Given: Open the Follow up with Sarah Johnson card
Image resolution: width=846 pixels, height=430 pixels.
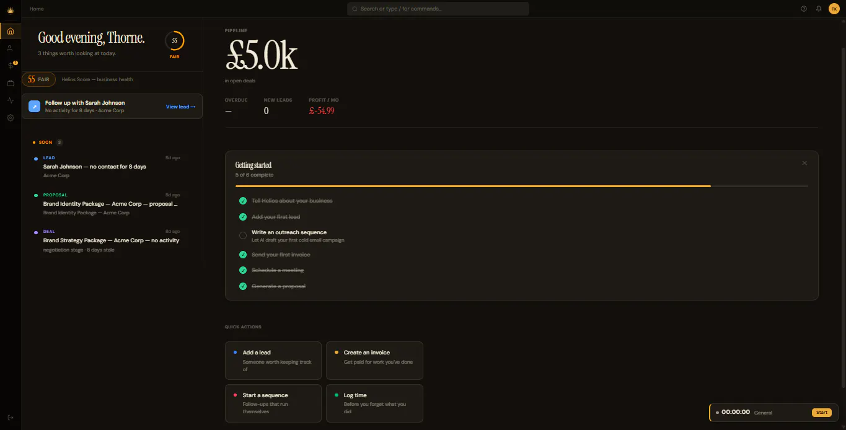Looking at the screenshot, I should coord(112,106).
